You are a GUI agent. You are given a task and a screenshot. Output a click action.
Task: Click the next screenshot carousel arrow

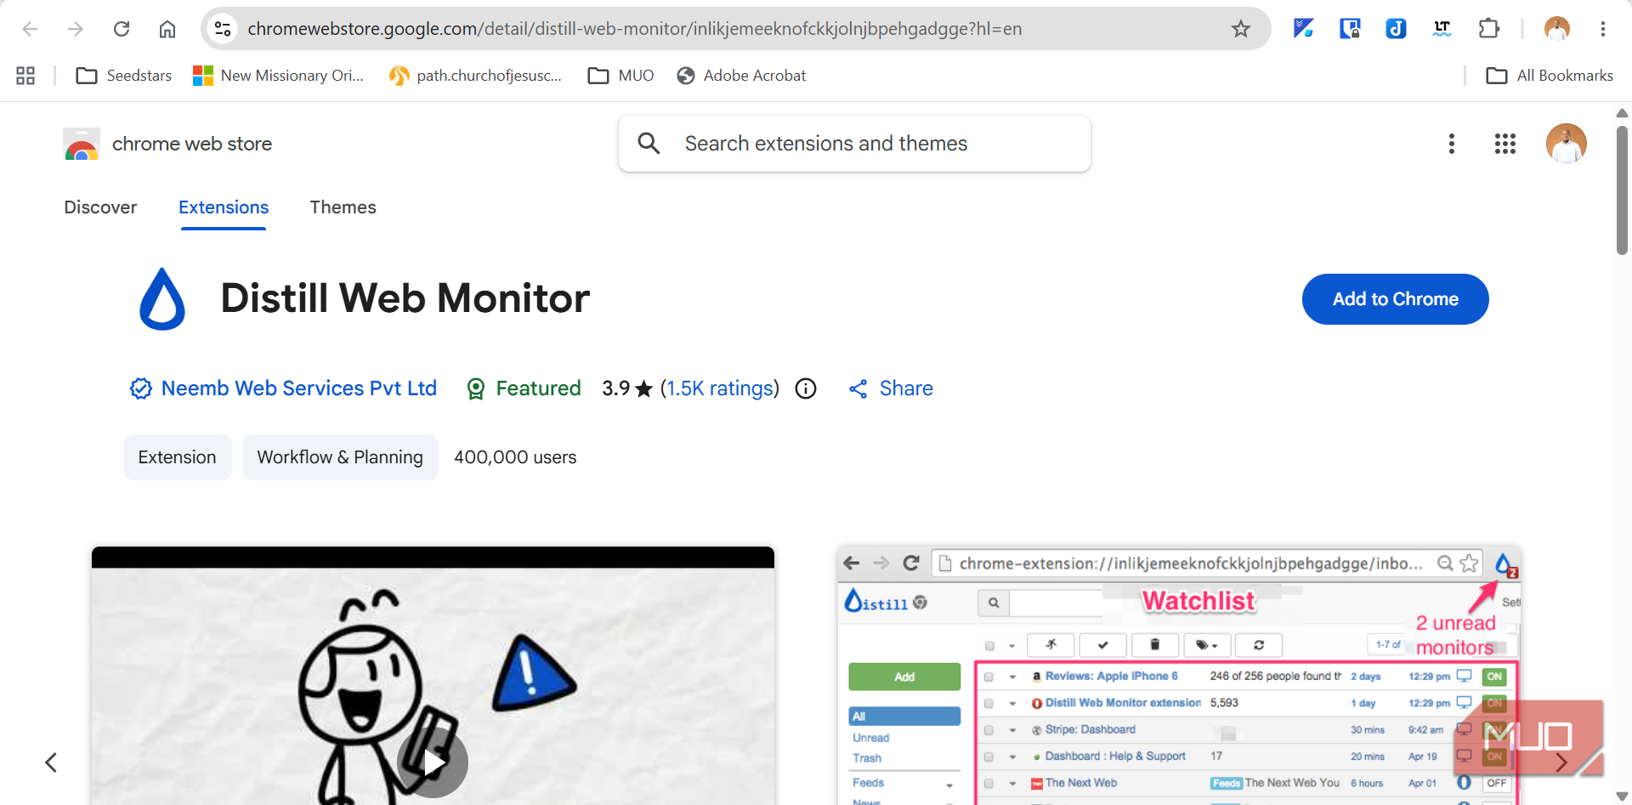click(x=1561, y=762)
